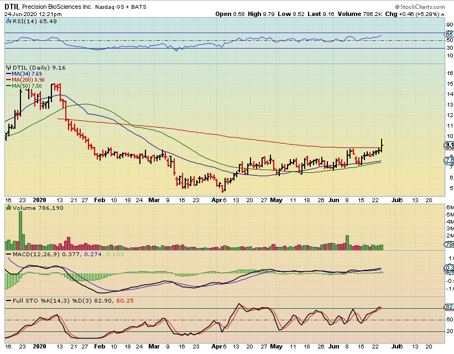Image resolution: width=454 pixels, height=354 pixels.
Task: Click the green up triangle after Chg percentage
Action: [x=442, y=14]
